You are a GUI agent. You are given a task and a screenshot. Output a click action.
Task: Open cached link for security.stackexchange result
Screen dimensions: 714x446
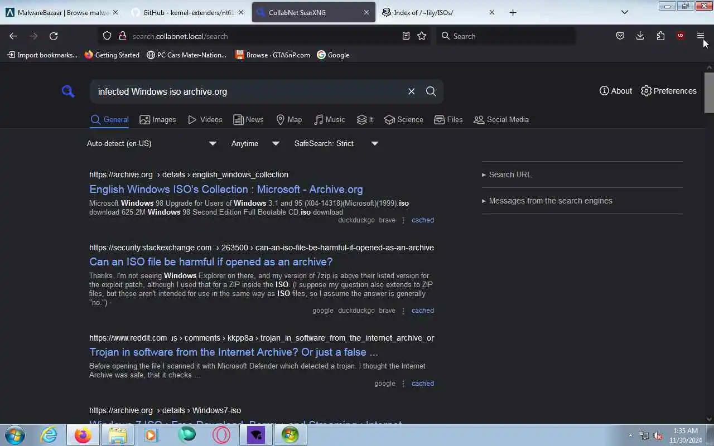tap(422, 311)
